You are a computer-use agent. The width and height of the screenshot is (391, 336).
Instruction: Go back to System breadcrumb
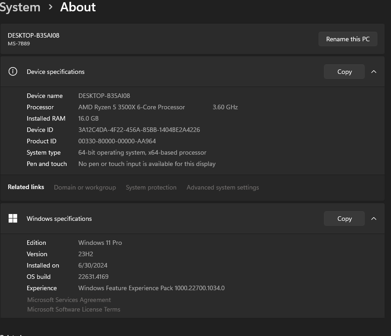pos(20,7)
